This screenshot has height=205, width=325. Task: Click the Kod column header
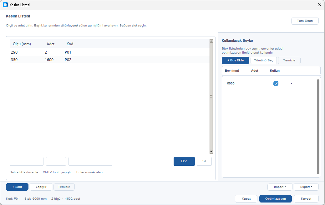70,44
